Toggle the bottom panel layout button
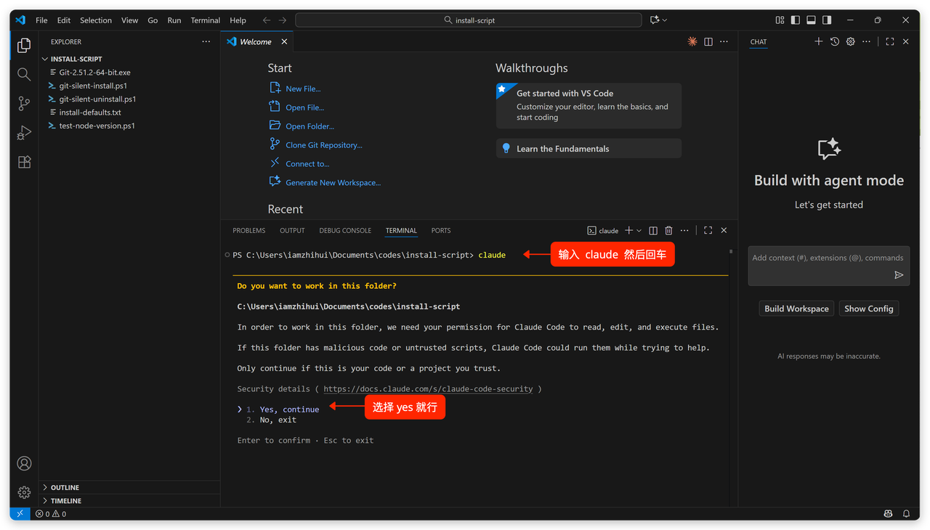930x530 pixels. 811,20
